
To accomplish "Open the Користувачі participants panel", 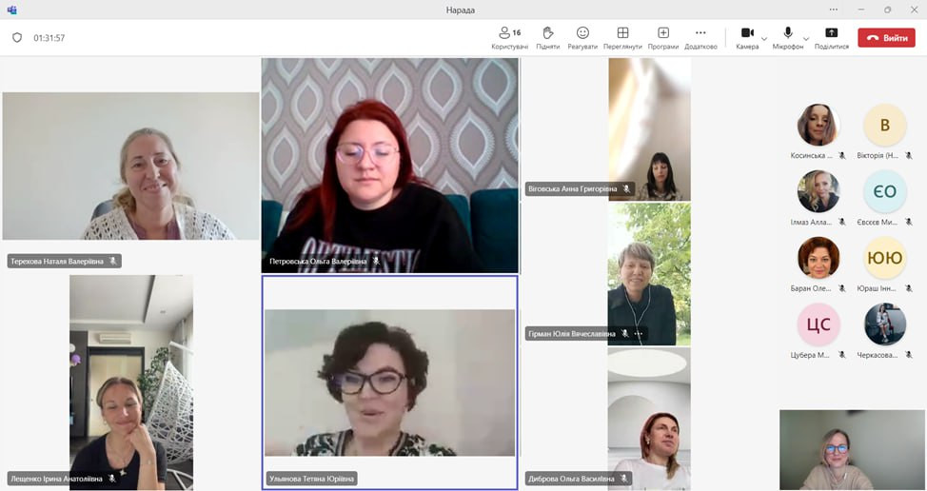I will click(509, 38).
